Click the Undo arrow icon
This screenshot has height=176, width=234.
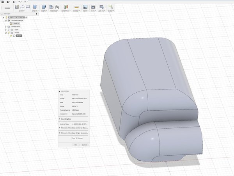(x=19, y=2)
